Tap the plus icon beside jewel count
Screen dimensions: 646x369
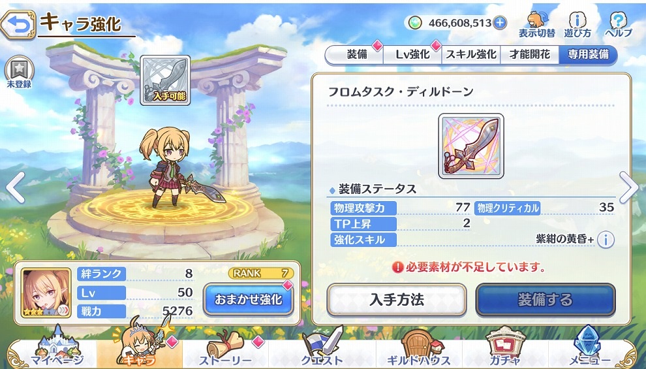(x=500, y=23)
